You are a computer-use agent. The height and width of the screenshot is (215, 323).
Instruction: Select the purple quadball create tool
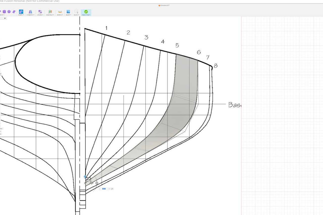(14, 12)
